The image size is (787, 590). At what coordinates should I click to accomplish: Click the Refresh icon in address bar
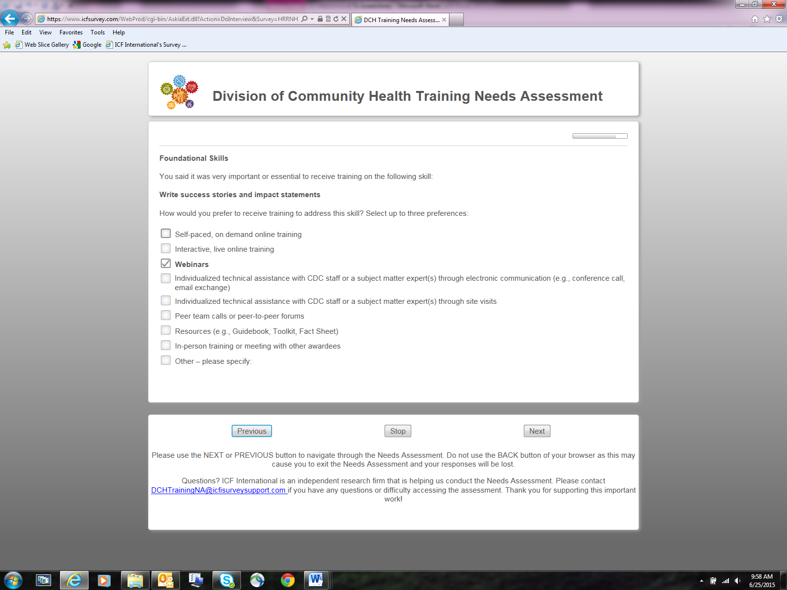pos(336,19)
